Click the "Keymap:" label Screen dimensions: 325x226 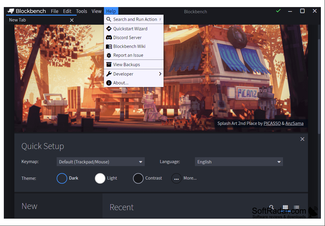30,162
